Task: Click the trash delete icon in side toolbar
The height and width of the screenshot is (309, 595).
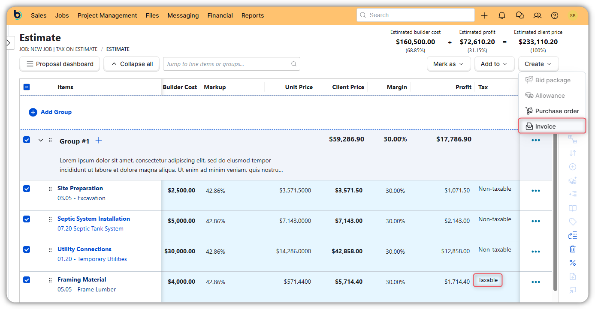Action: pyautogui.click(x=573, y=249)
